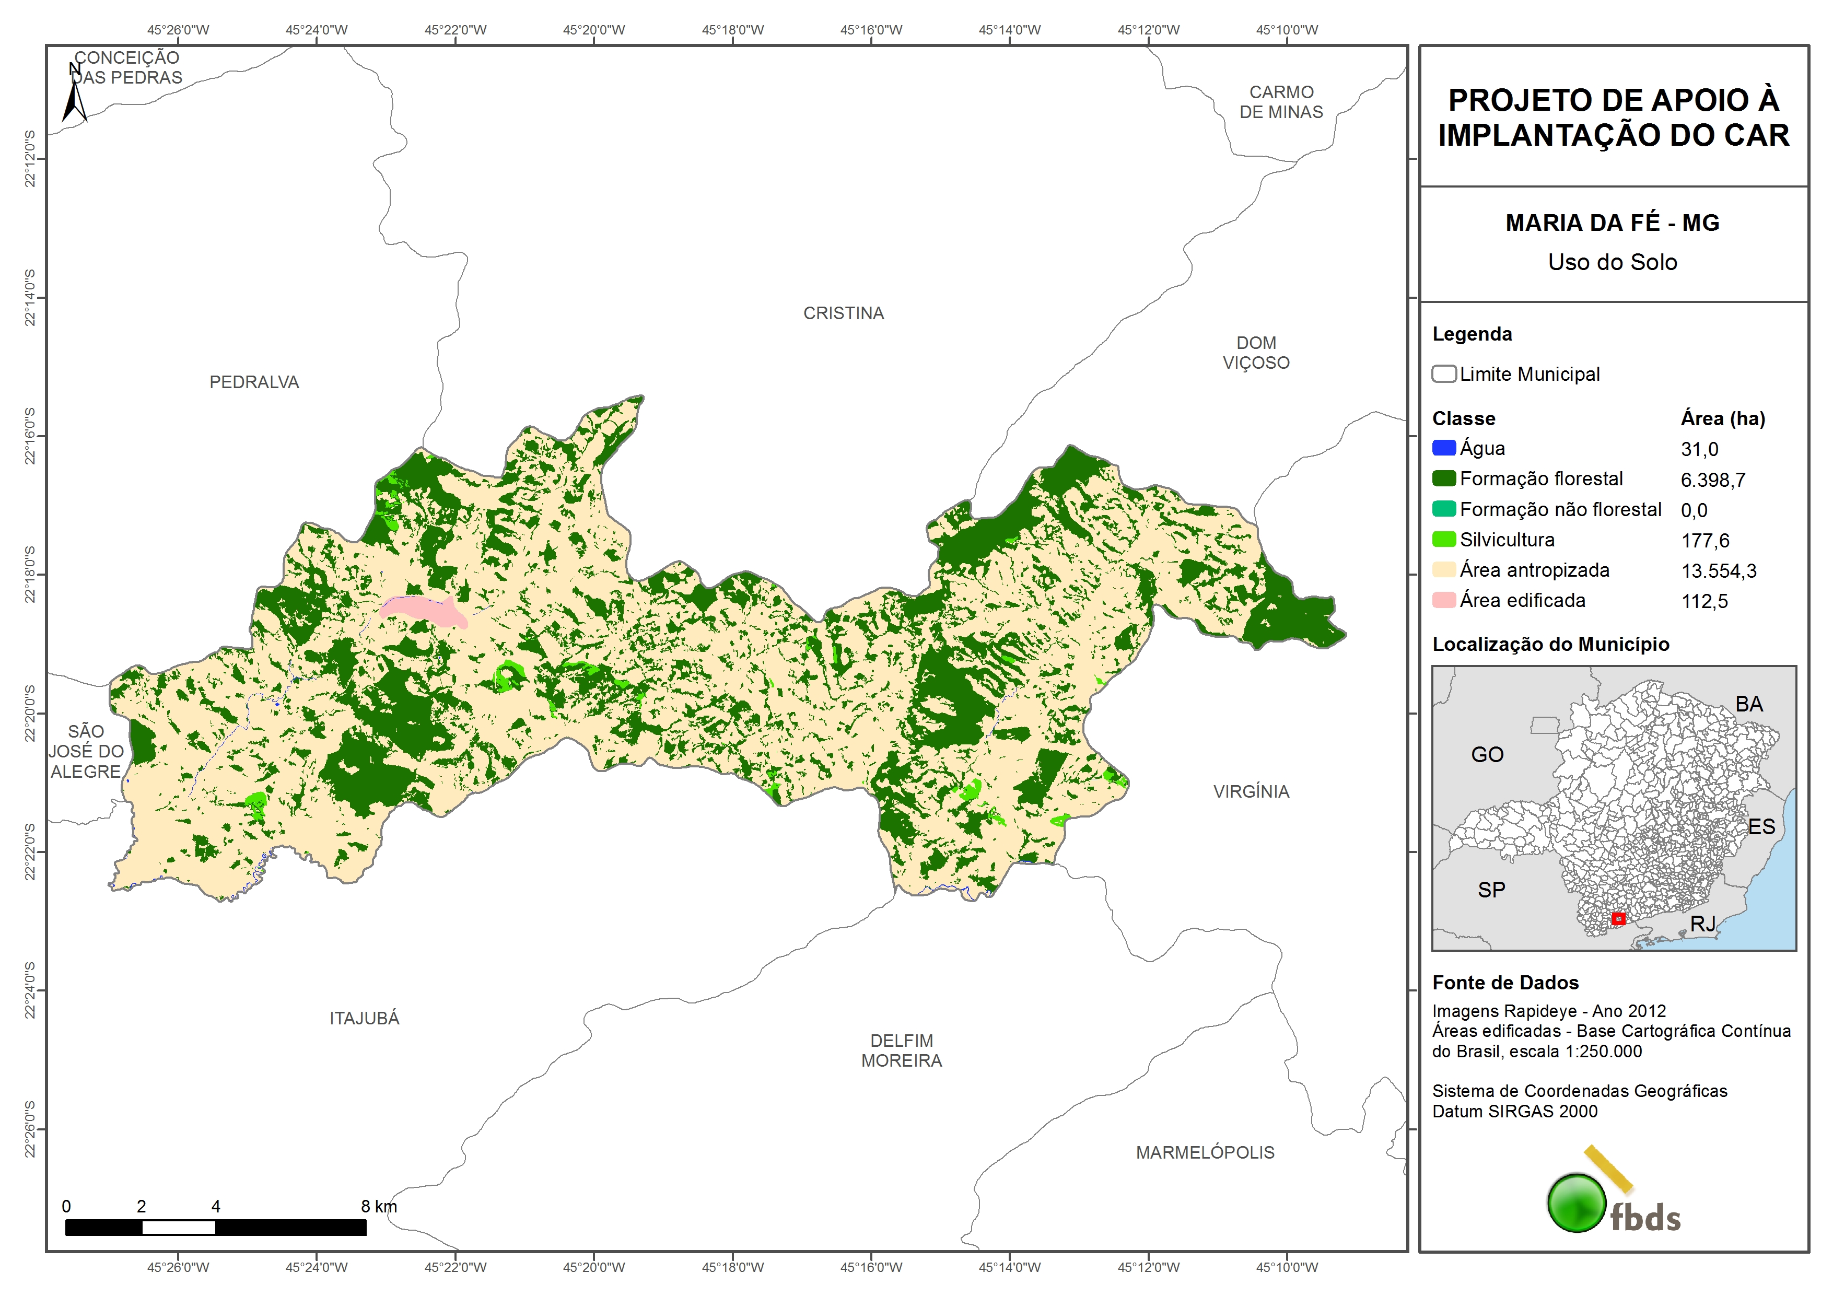Viewport: 1833px width, 1296px height.
Task: Click the DELFIM MOREIRA label
Action: point(901,1050)
